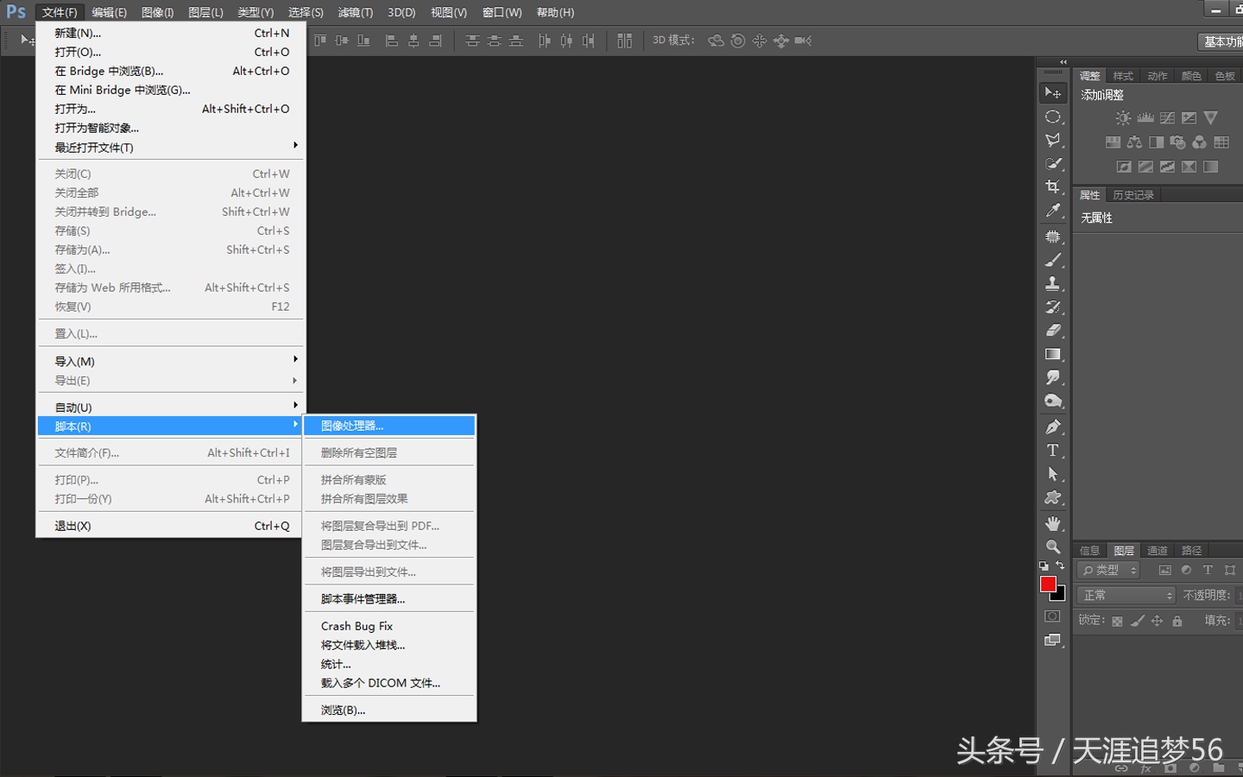
Task: Toggle lock all padlock icon
Action: (x=1177, y=621)
